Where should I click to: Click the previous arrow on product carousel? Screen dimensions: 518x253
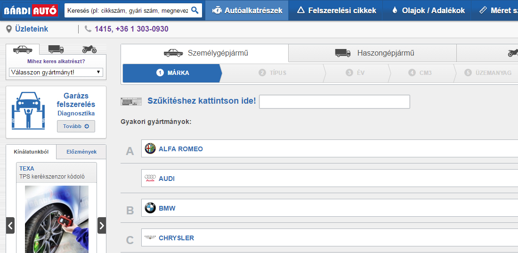[10, 226]
